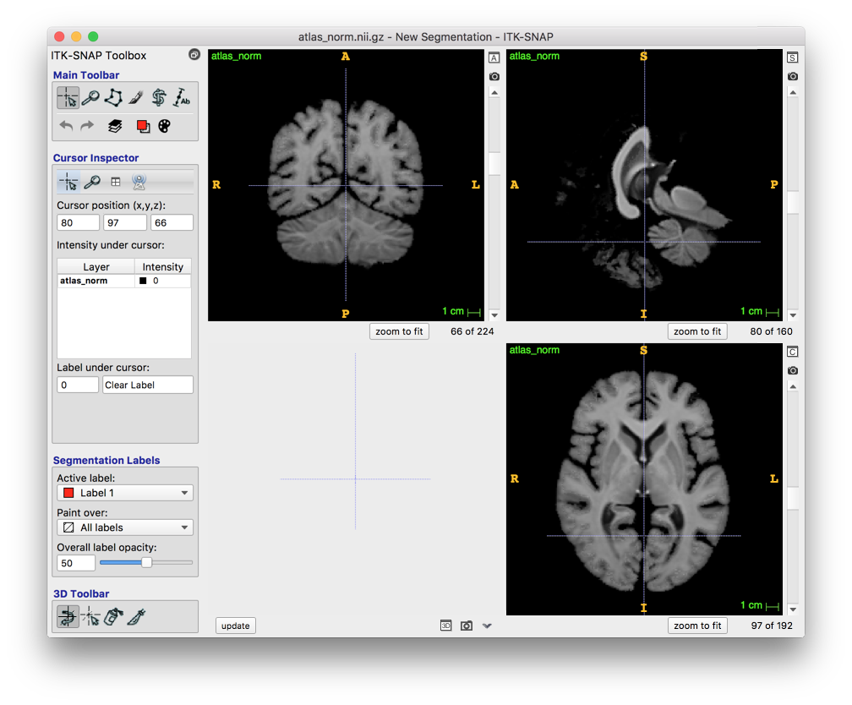
Task: Detach the ITK-SNAP Toolbox panel icon
Action: click(194, 54)
